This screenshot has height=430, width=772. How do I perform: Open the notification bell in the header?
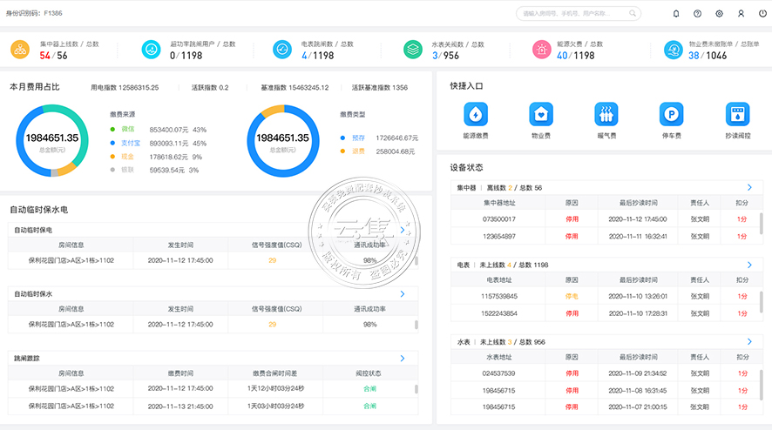(676, 14)
